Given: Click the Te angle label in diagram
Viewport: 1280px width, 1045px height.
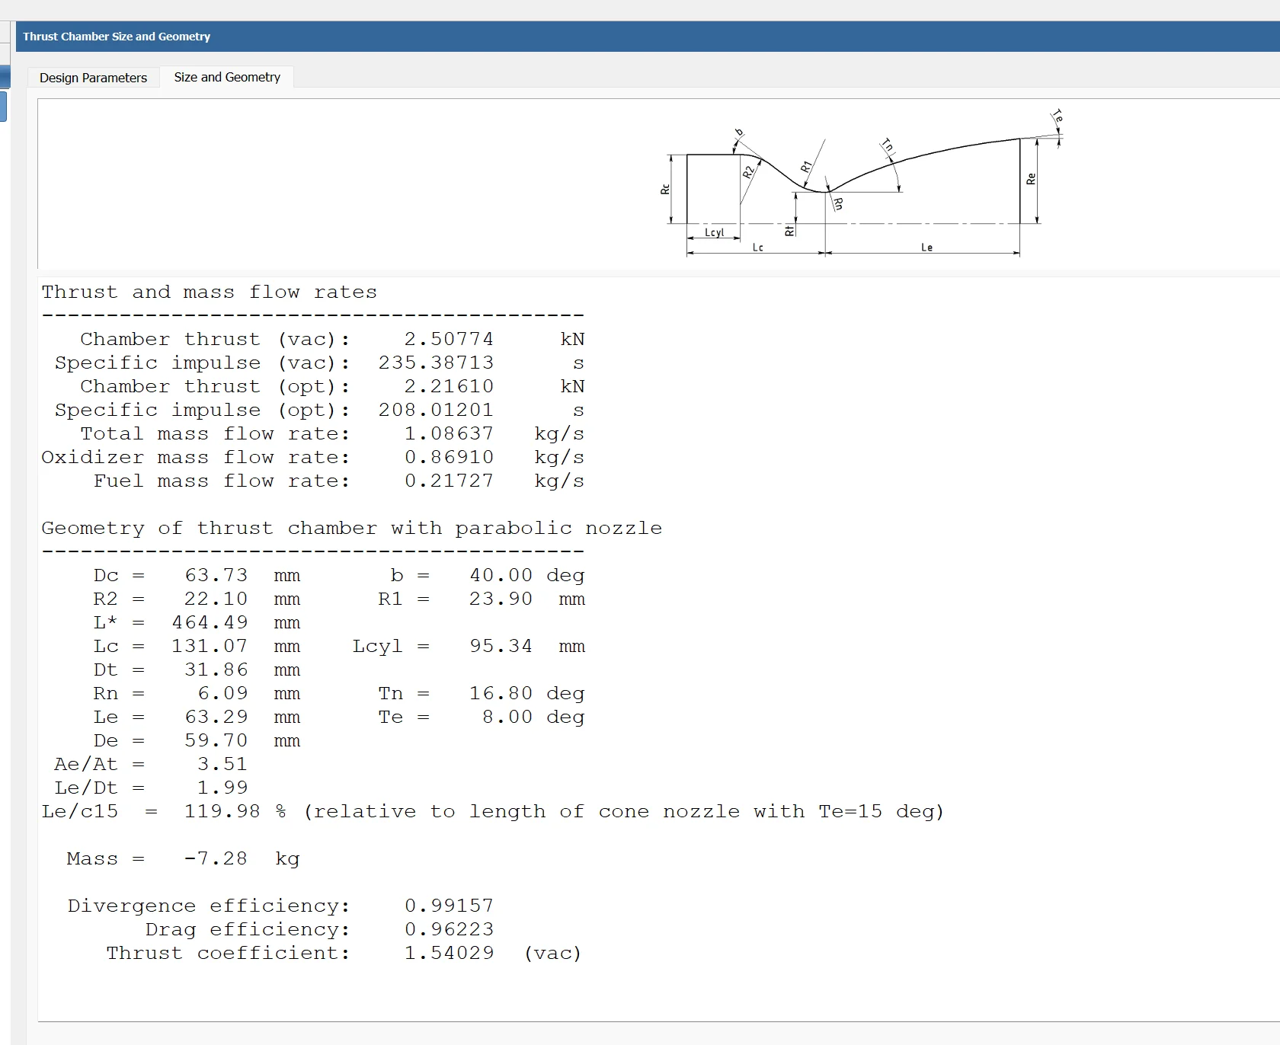Looking at the screenshot, I should (1058, 117).
